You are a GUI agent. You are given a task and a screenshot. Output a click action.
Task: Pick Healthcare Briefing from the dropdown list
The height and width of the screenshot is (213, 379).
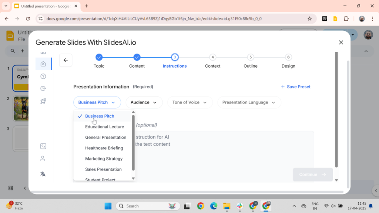(104, 148)
